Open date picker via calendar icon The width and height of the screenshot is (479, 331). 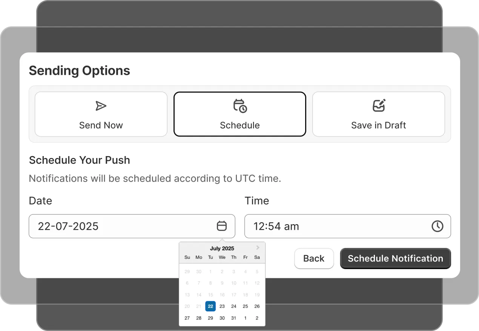click(222, 226)
